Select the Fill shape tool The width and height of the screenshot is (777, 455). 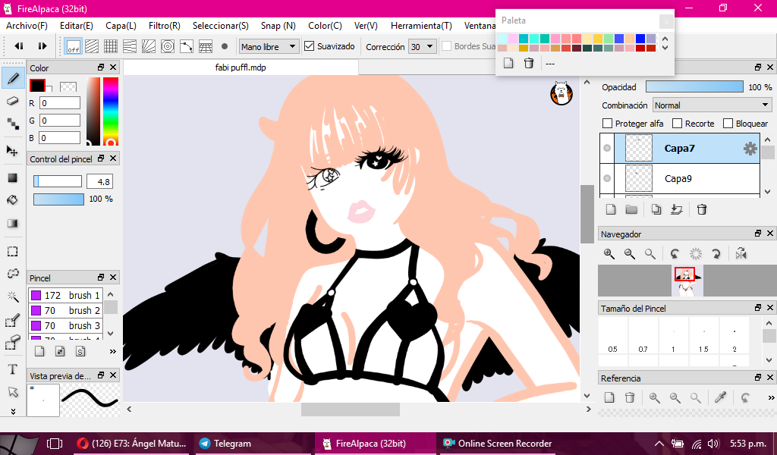click(13, 177)
